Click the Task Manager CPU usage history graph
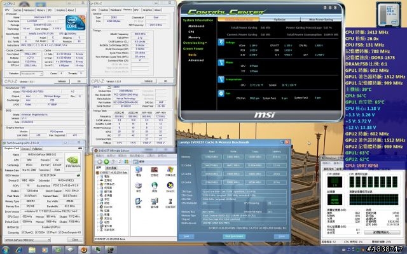 [374, 182]
